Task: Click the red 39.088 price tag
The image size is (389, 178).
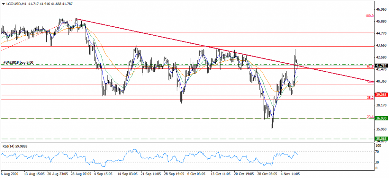Action: pos(381,94)
